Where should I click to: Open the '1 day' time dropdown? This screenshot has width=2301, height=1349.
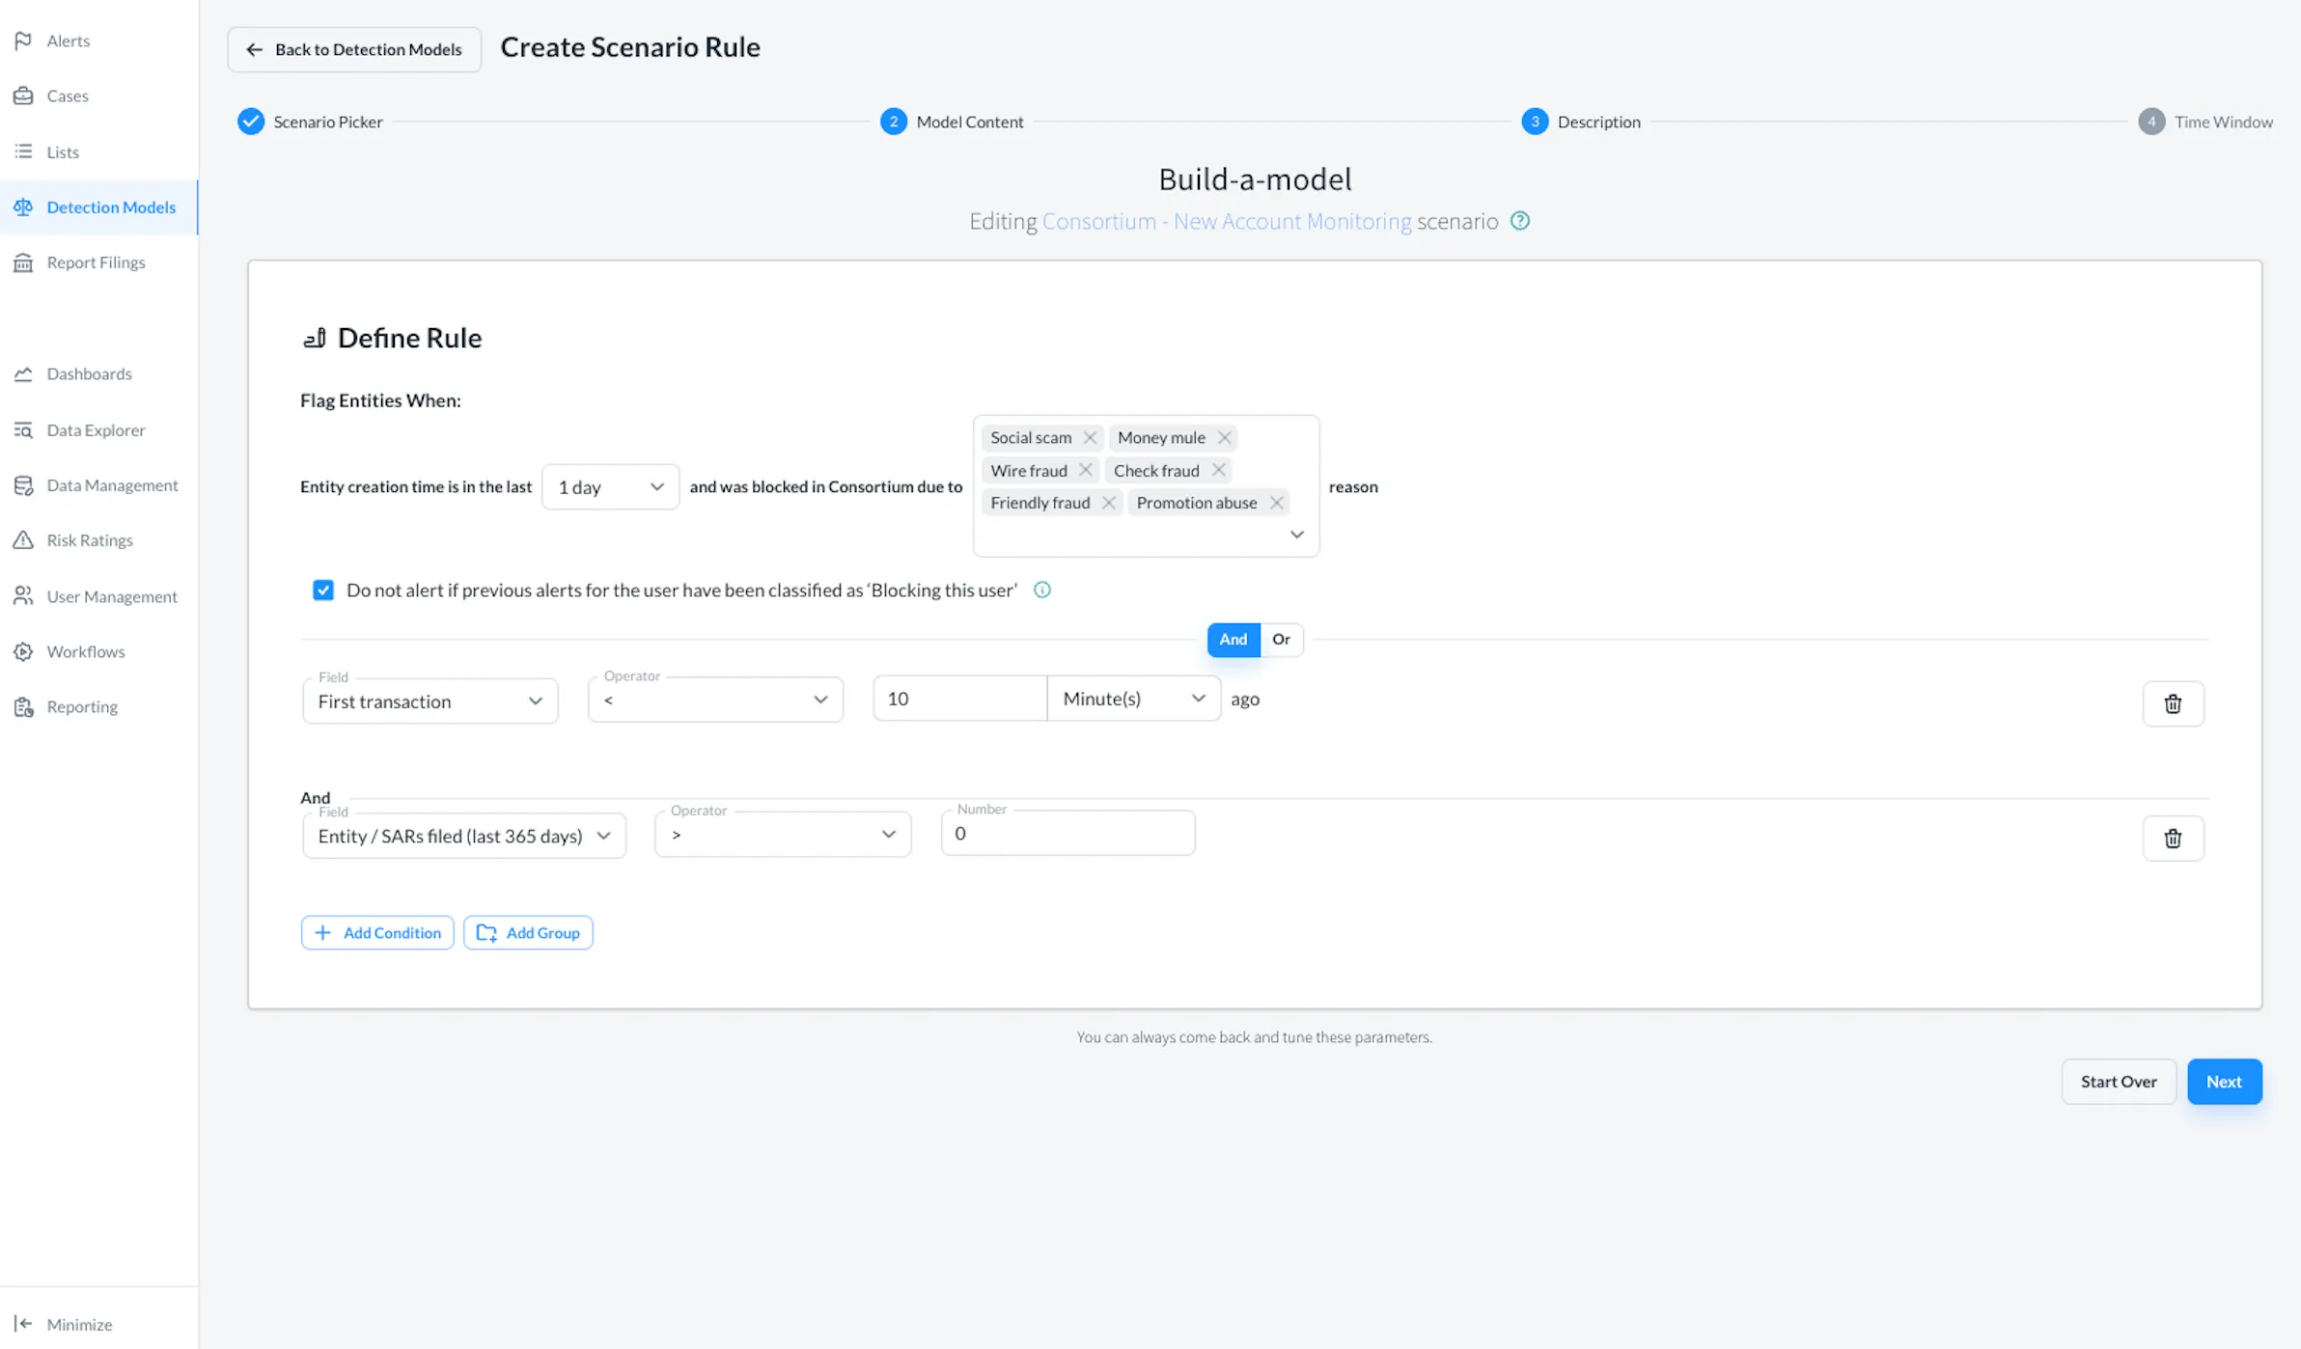610,487
